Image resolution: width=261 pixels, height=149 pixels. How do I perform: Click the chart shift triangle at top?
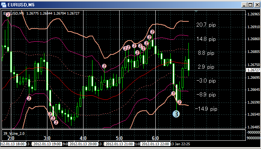(196, 12)
